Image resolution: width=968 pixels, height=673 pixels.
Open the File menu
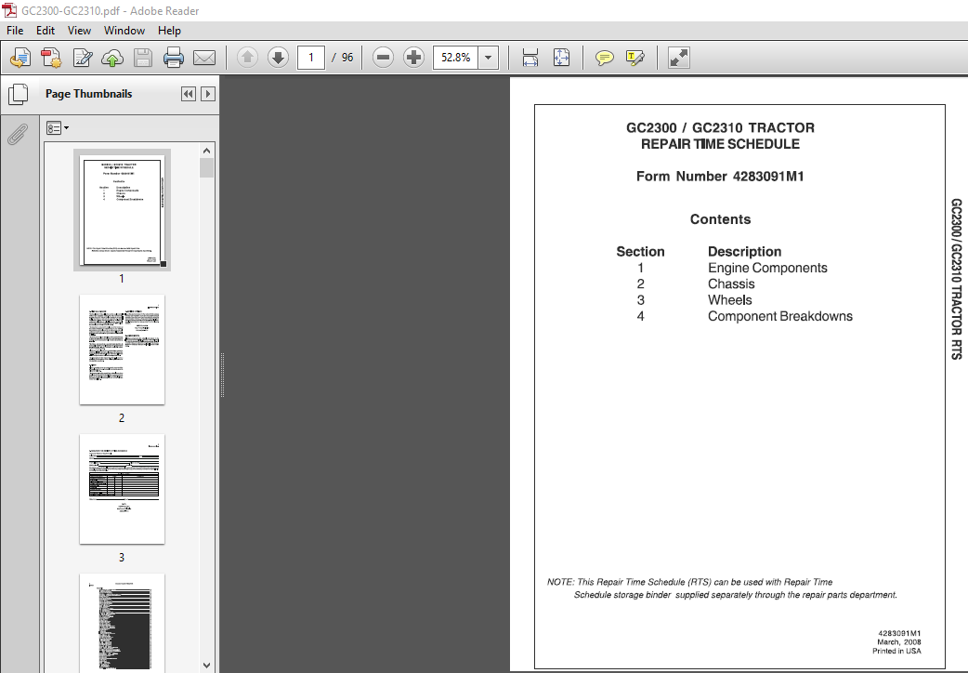click(x=15, y=31)
